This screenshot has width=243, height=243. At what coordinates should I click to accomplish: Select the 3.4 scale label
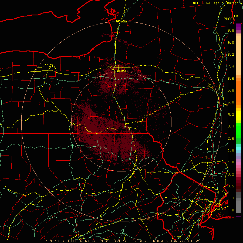point(231,126)
